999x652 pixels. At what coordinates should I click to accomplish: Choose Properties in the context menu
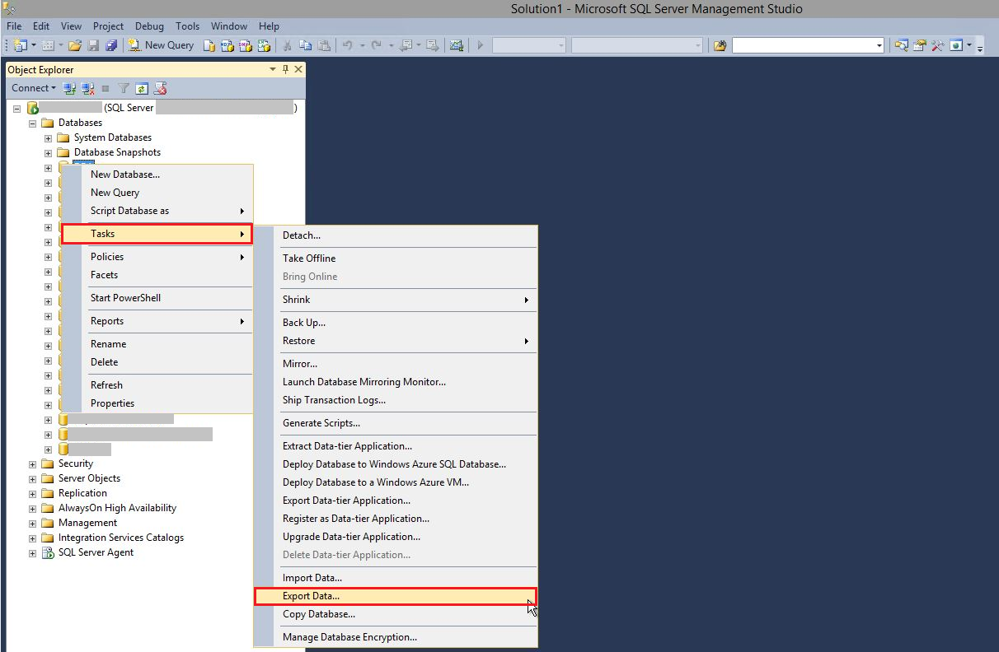pyautogui.click(x=157, y=403)
